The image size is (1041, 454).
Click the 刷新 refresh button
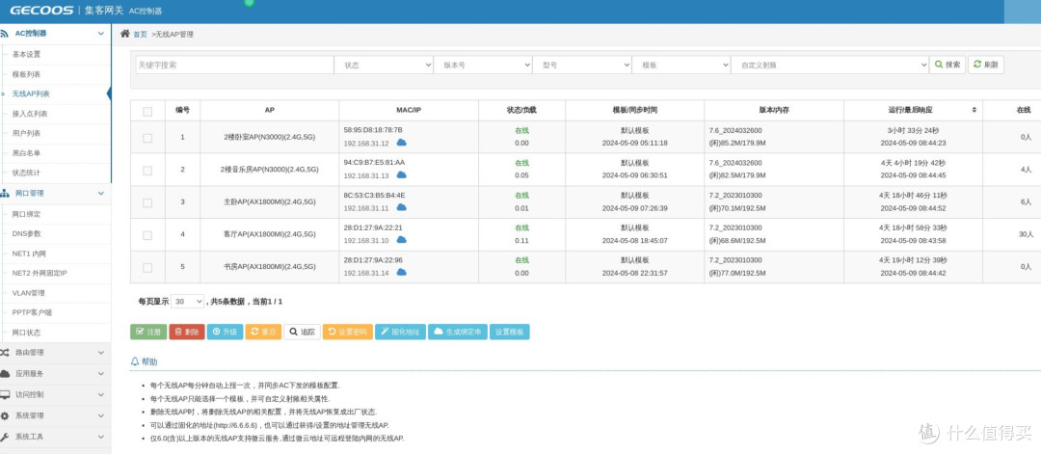click(x=986, y=65)
